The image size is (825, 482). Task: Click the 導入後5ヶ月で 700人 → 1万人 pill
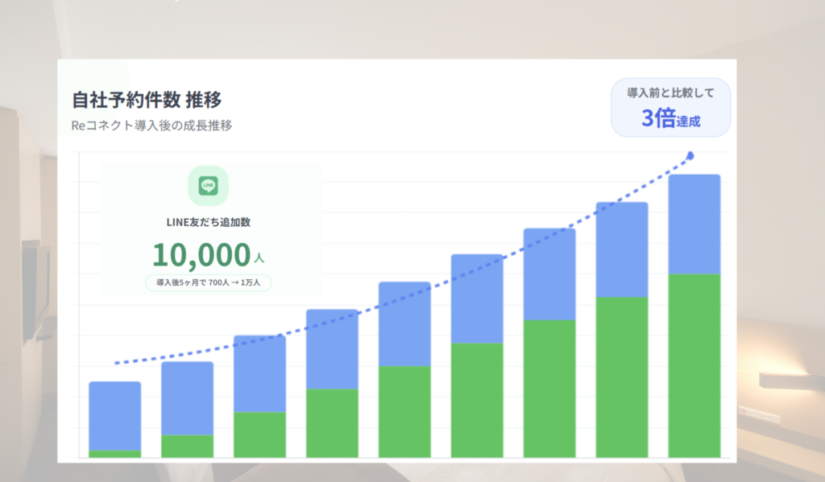point(208,282)
